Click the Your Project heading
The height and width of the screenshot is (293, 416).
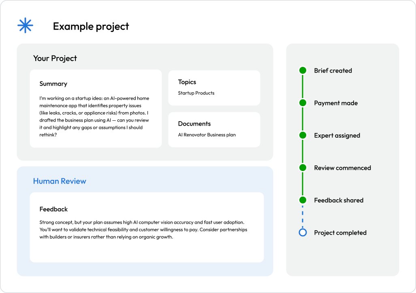55,58
